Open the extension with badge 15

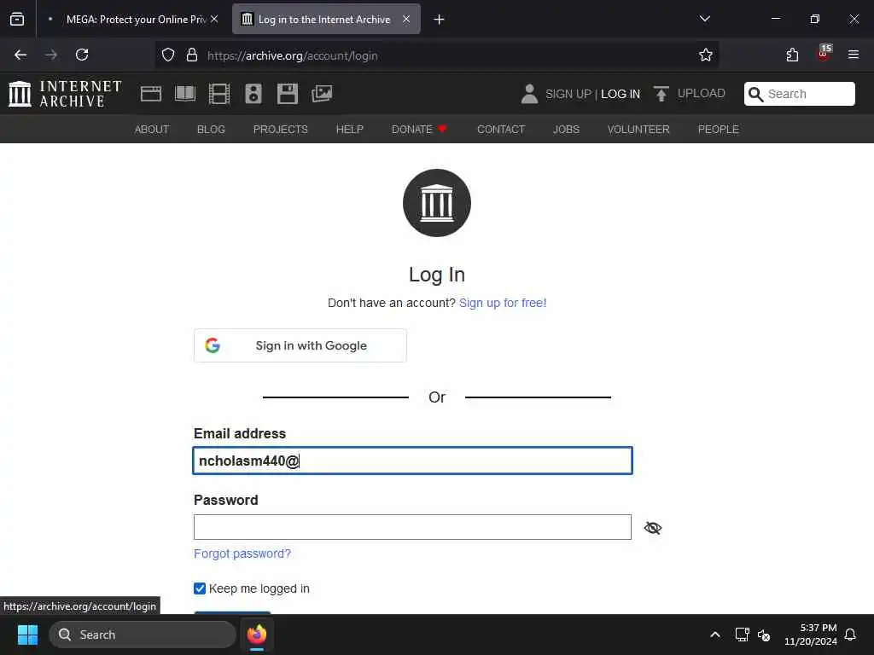[824, 54]
